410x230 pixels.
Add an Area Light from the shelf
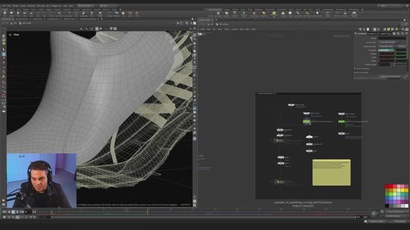(x=234, y=14)
